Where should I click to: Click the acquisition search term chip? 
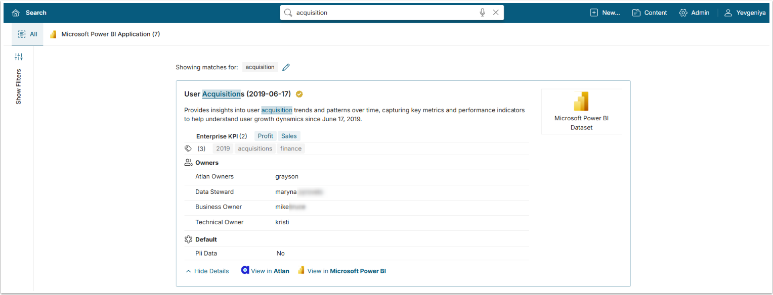[260, 67]
